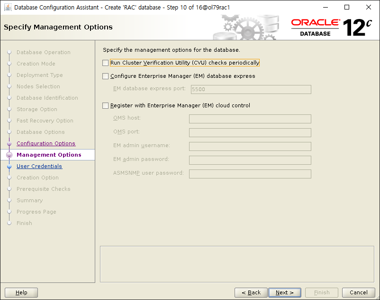Click the greyed-out Finish button
Image resolution: width=380 pixels, height=300 pixels.
[x=322, y=292]
